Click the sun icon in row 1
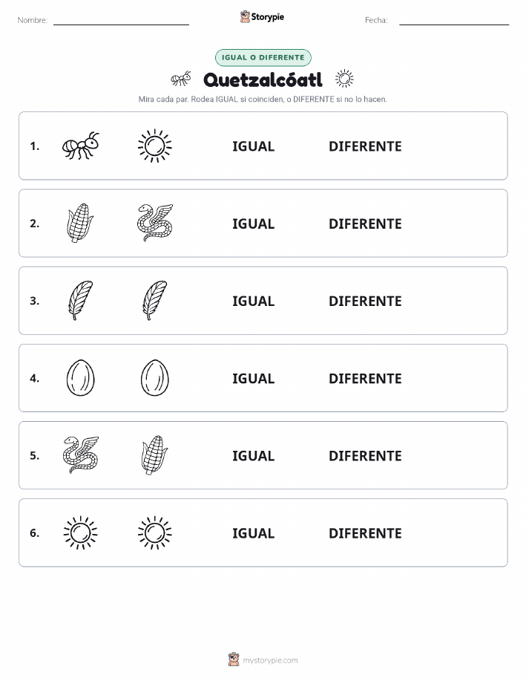 click(155, 146)
